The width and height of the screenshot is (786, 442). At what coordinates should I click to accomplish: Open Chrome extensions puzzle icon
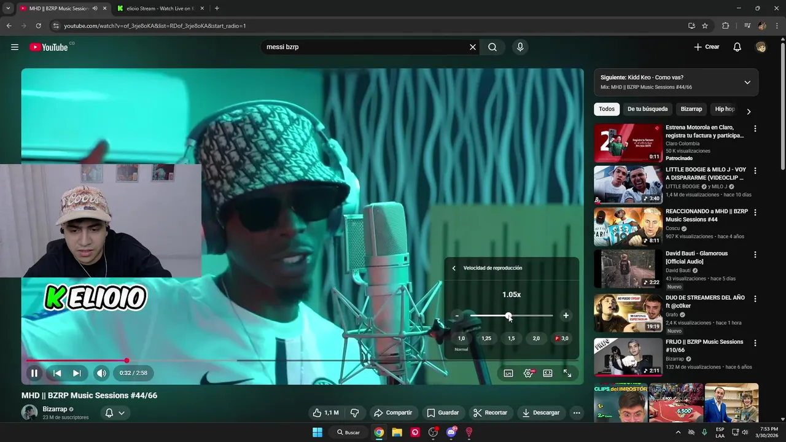tap(725, 26)
